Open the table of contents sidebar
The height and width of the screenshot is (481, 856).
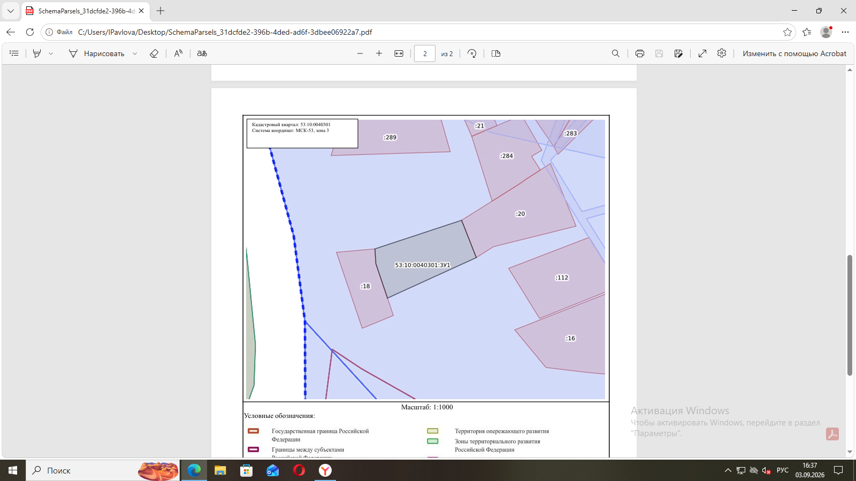point(14,53)
